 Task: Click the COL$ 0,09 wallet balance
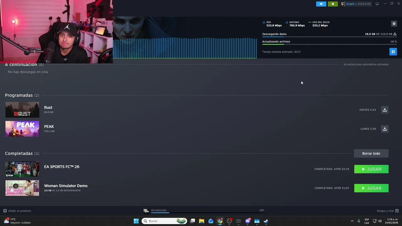point(364,4)
